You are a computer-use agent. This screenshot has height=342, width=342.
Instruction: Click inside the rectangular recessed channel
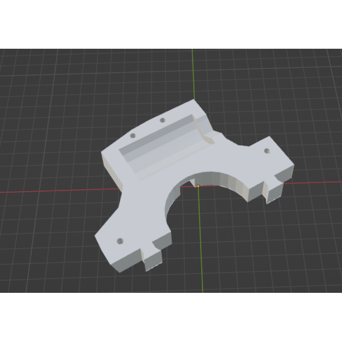(162, 143)
